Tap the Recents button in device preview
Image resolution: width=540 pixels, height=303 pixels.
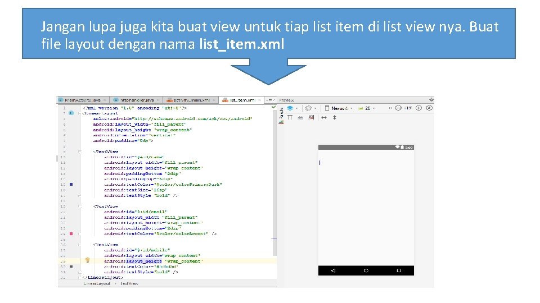(399, 270)
